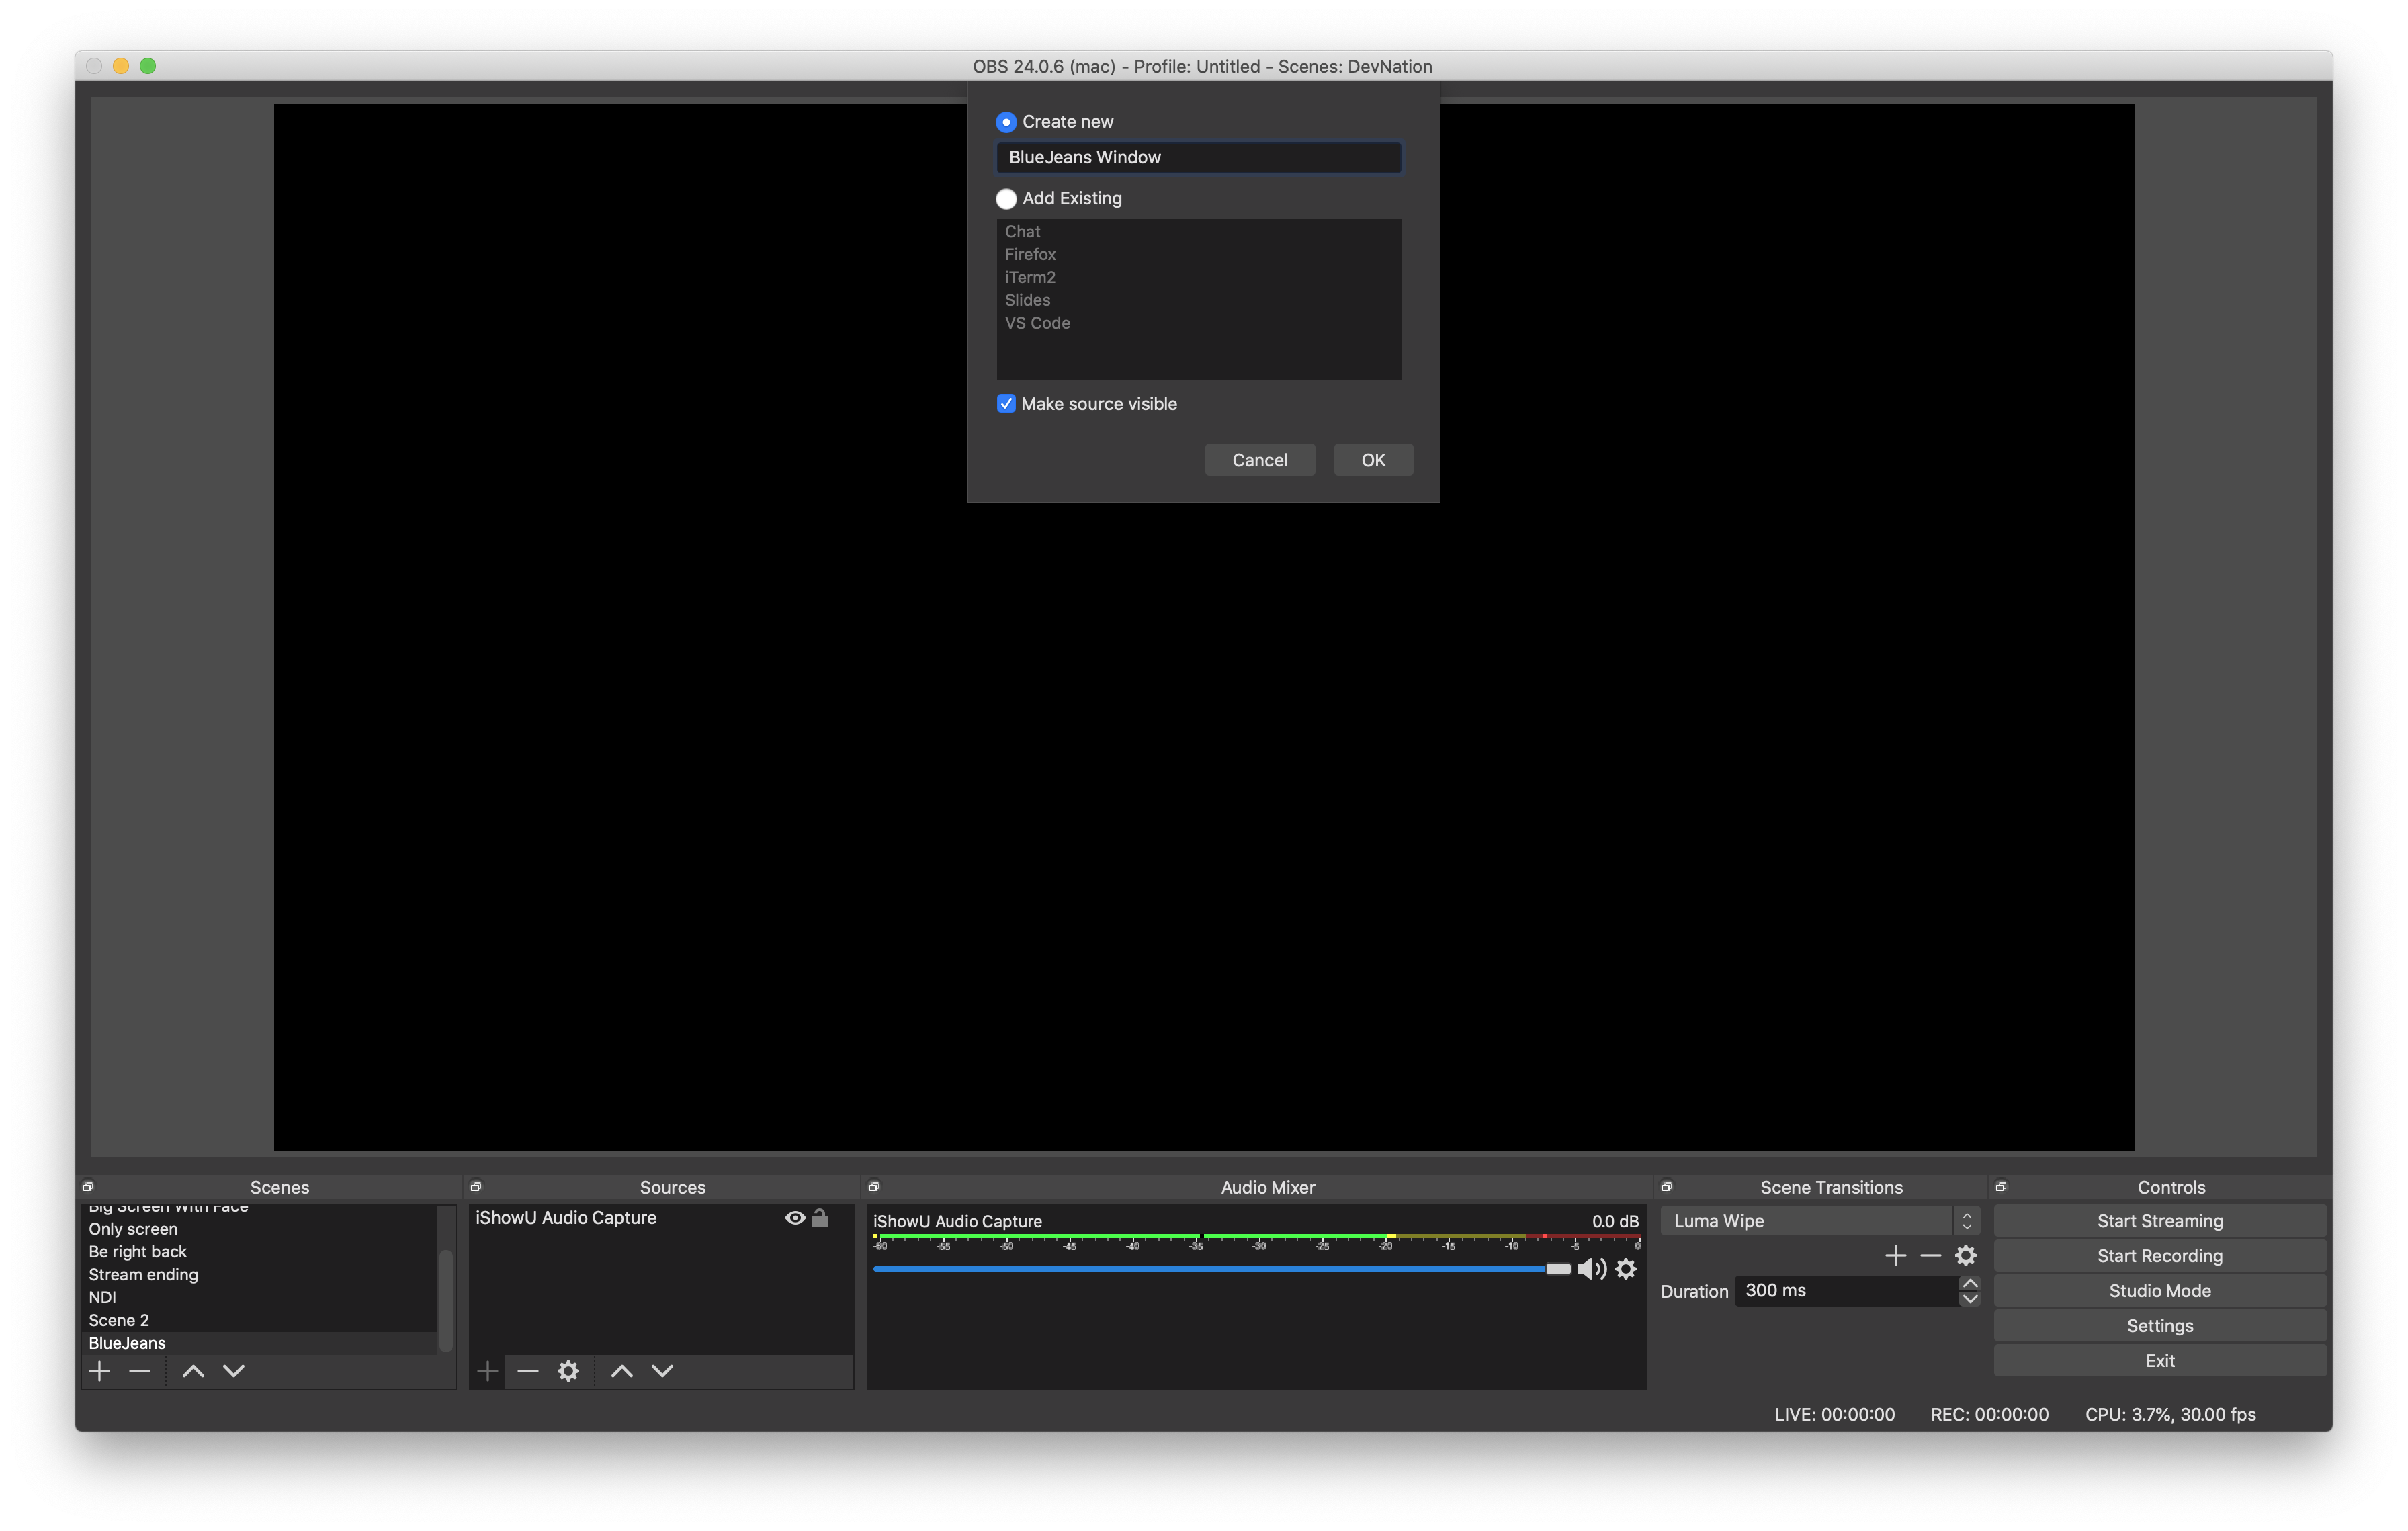
Task: Click the move source up arrow icon
Action: [619, 1371]
